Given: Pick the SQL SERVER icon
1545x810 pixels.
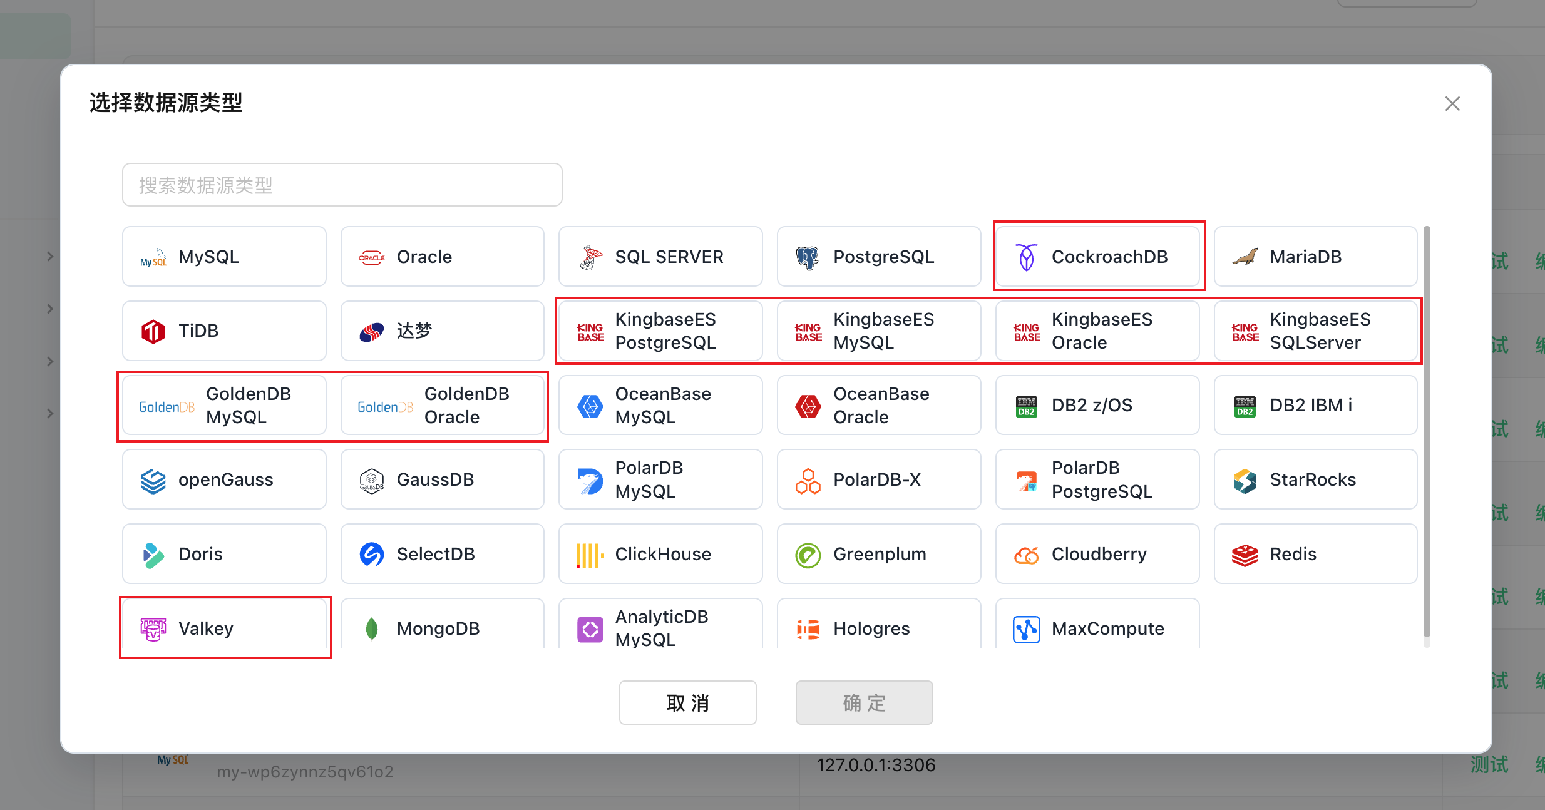Looking at the screenshot, I should tap(590, 257).
